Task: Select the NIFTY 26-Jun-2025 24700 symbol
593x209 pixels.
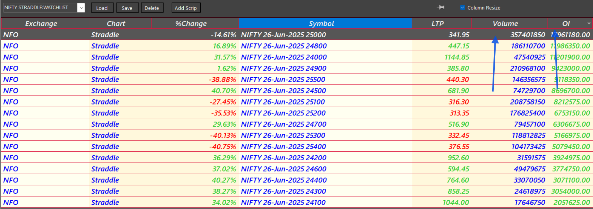Action: click(284, 124)
